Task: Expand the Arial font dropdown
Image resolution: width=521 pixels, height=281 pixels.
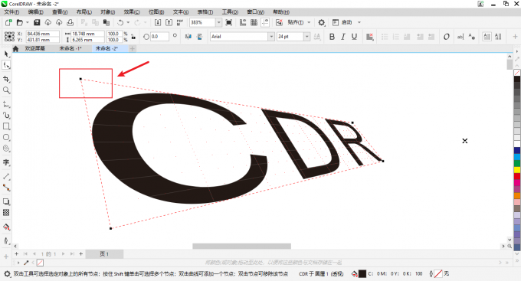Action: click(271, 37)
